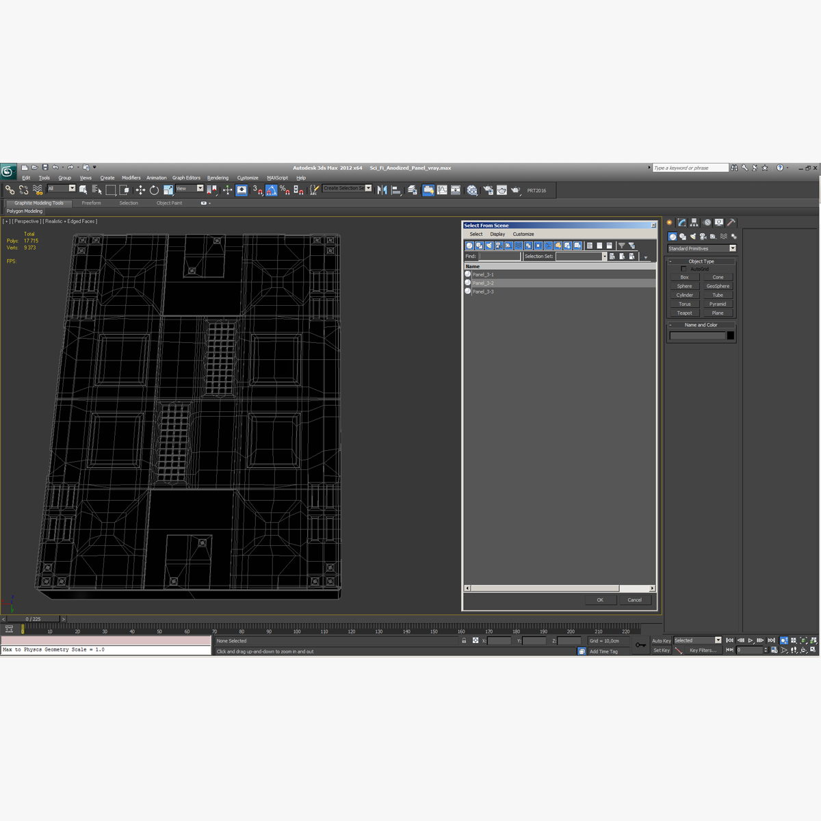Select Panel_3-1 in the object list
Viewport: 821px width, 821px height.
(560, 274)
